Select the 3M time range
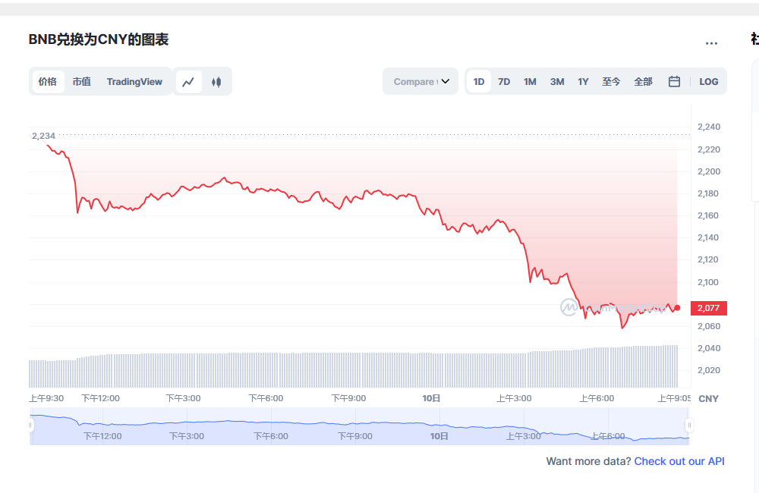This screenshot has height=493, width=759. (x=557, y=81)
